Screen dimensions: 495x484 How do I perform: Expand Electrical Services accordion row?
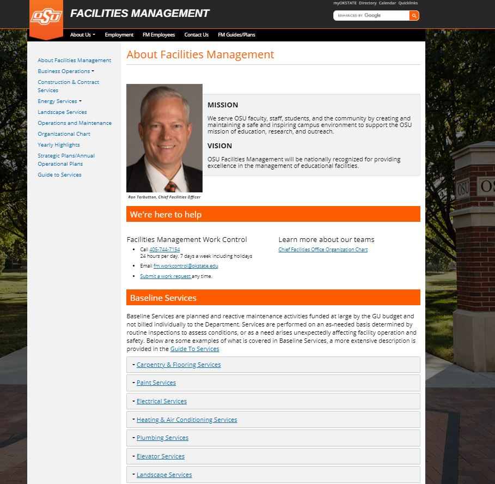162,401
